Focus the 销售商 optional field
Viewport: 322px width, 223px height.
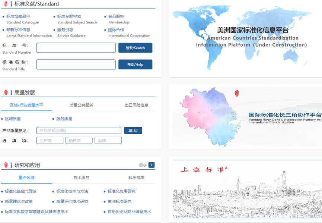point(79,141)
